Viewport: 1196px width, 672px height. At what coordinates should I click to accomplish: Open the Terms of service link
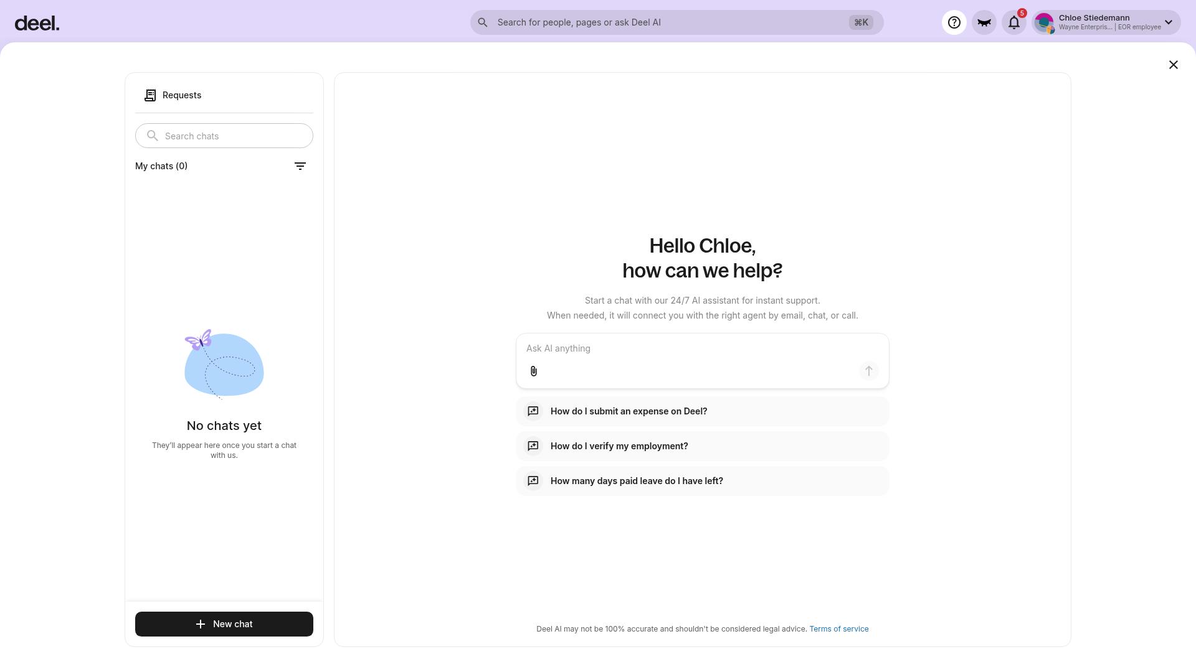click(839, 629)
